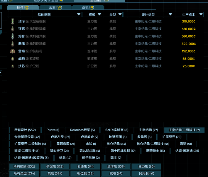Toggle the Pirate (1) filter

coord(53,130)
